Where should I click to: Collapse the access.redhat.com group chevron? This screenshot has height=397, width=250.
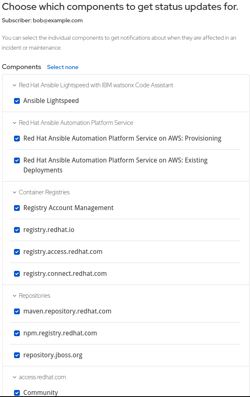14,377
